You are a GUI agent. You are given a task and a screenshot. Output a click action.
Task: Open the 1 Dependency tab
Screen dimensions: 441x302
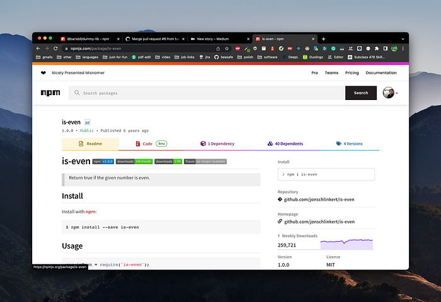217,144
